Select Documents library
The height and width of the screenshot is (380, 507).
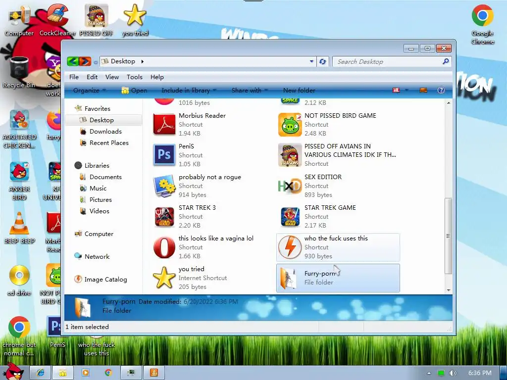pos(105,177)
